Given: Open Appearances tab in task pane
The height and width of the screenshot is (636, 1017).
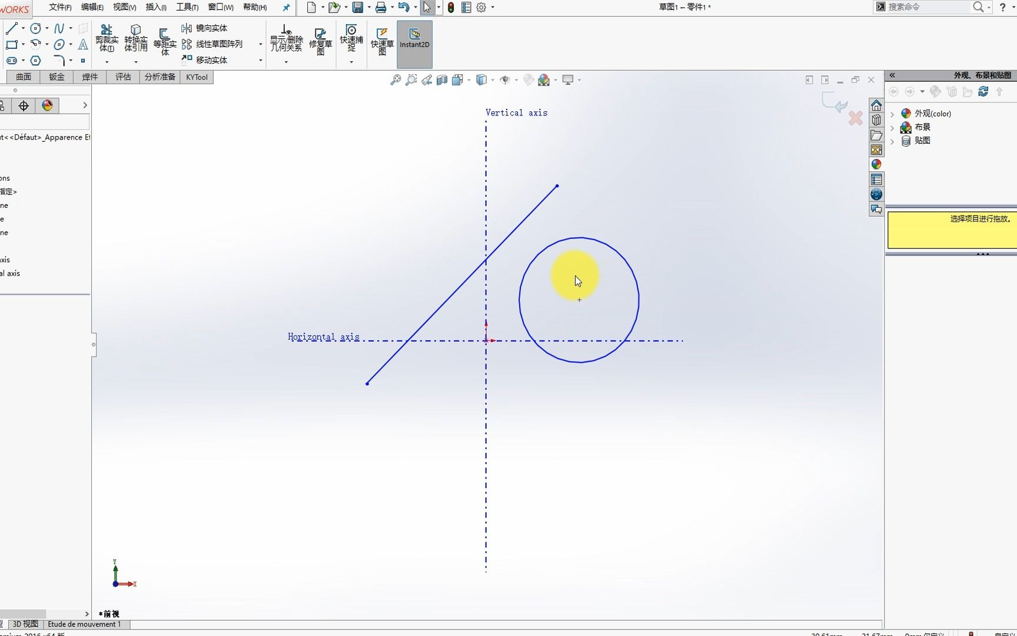Looking at the screenshot, I should pyautogui.click(x=876, y=164).
